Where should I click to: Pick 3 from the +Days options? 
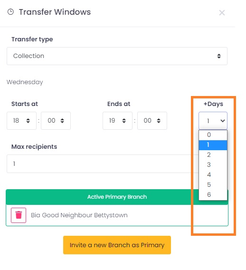(213, 165)
